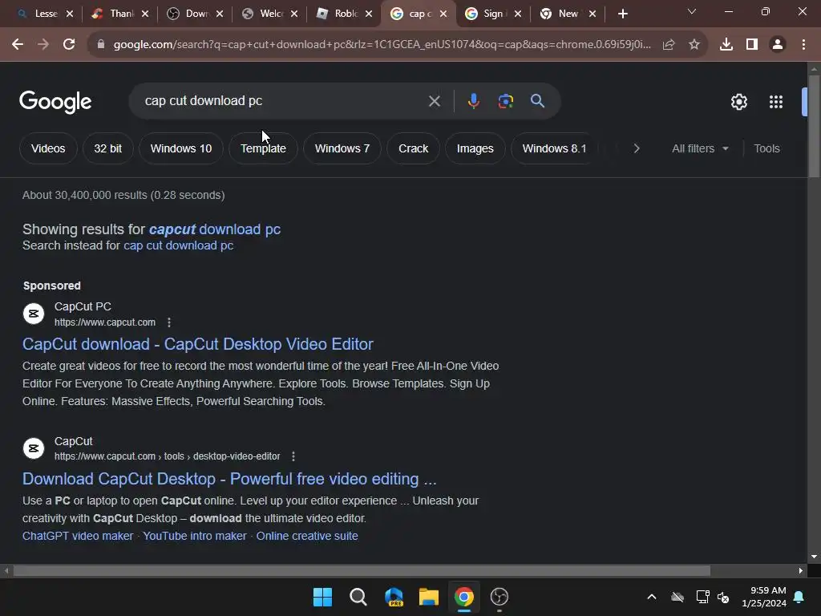This screenshot has height=616, width=821.
Task: Open notification bell in system tray
Action: click(799, 597)
